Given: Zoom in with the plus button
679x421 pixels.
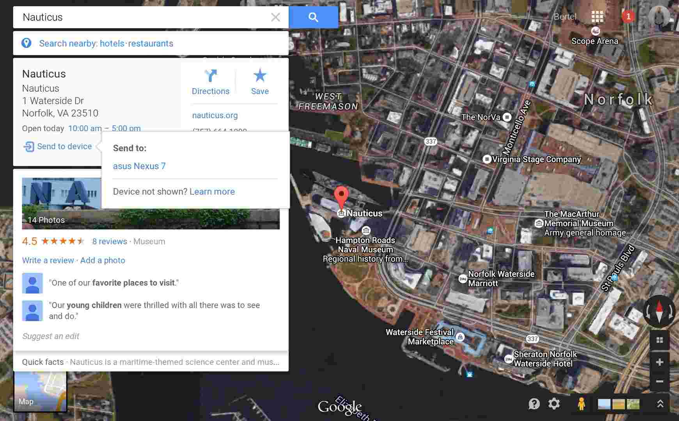Looking at the screenshot, I should 659,362.
